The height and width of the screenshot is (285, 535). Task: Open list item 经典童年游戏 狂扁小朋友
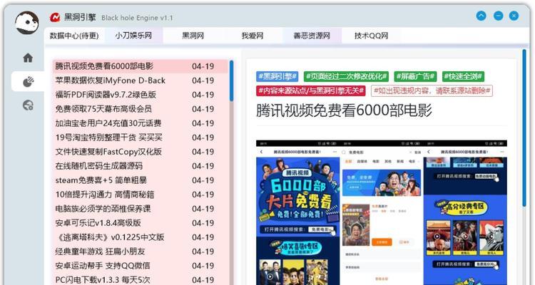pos(141,252)
